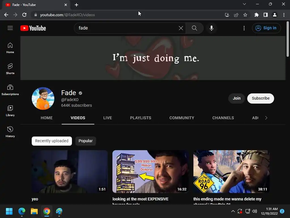Clear the search box with the X
Image resolution: width=290 pixels, height=218 pixels.
pos(181,28)
